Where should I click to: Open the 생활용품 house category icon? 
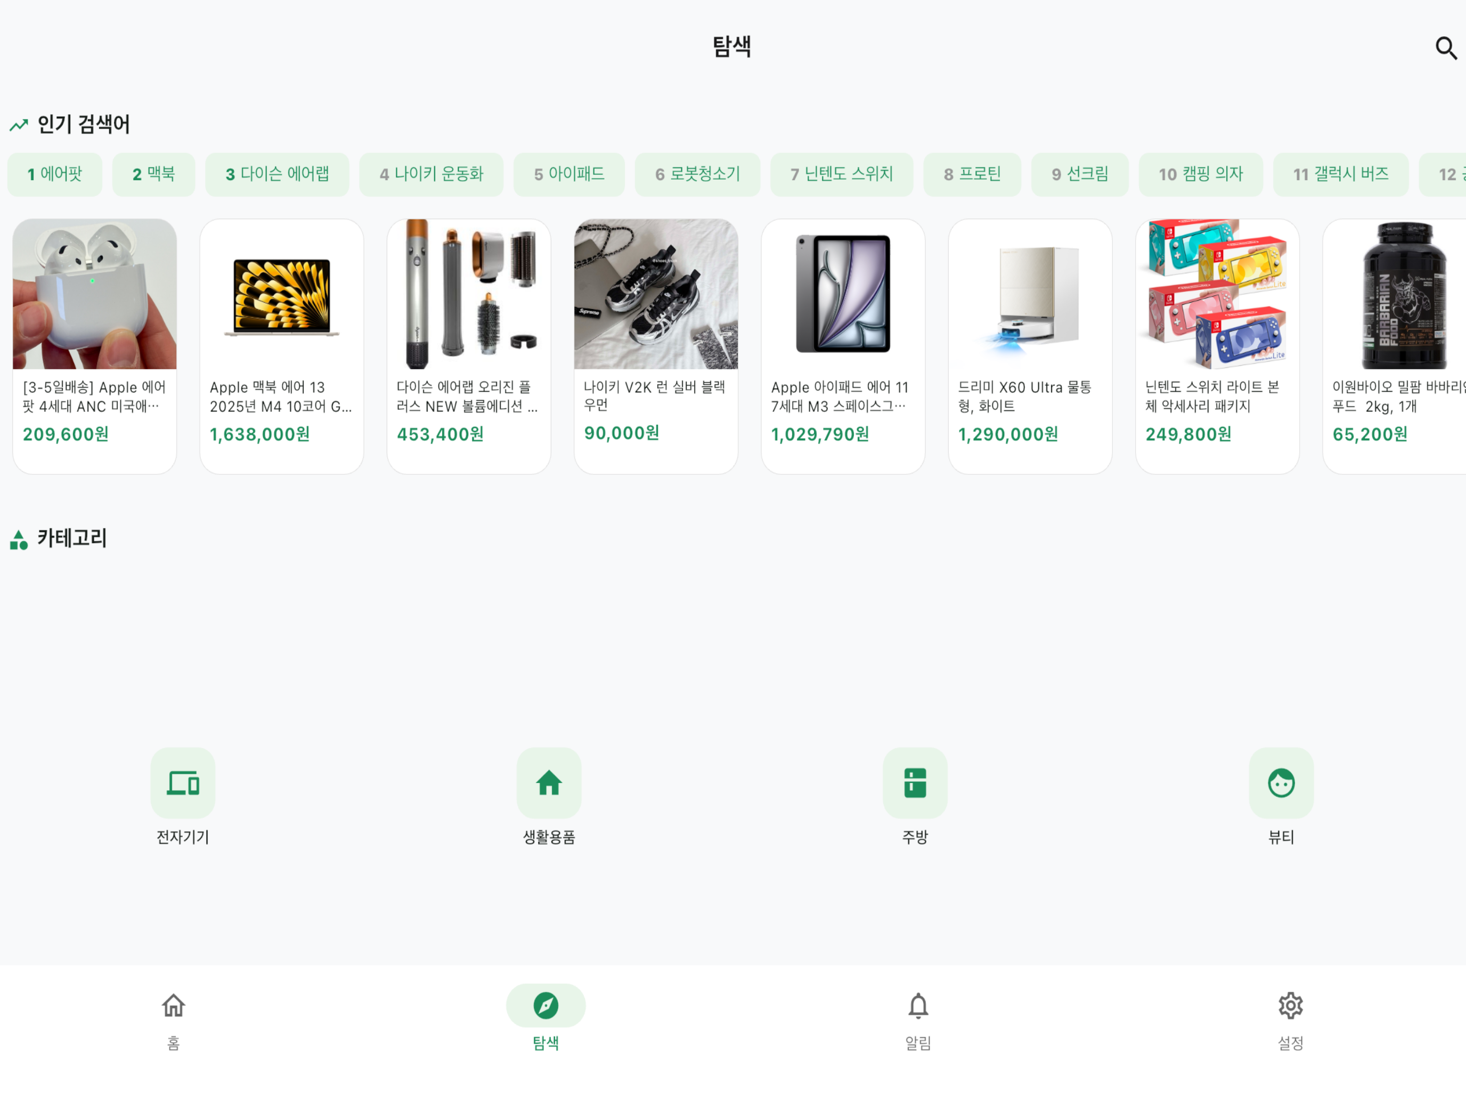point(549,782)
